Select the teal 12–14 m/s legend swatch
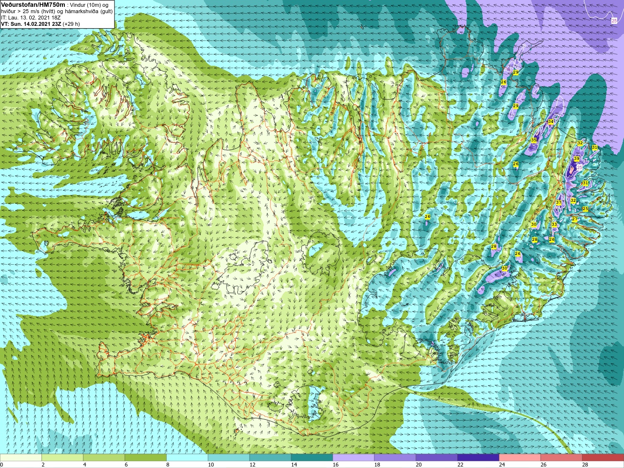 (270, 458)
